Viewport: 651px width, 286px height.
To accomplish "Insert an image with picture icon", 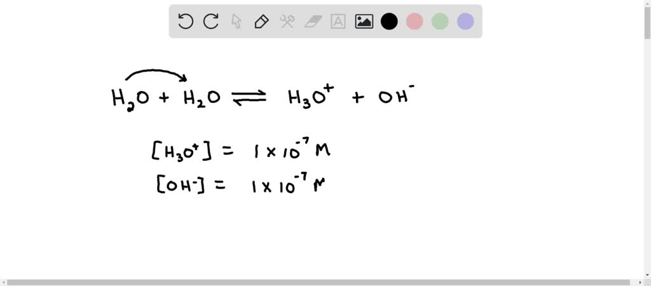I will (x=364, y=21).
